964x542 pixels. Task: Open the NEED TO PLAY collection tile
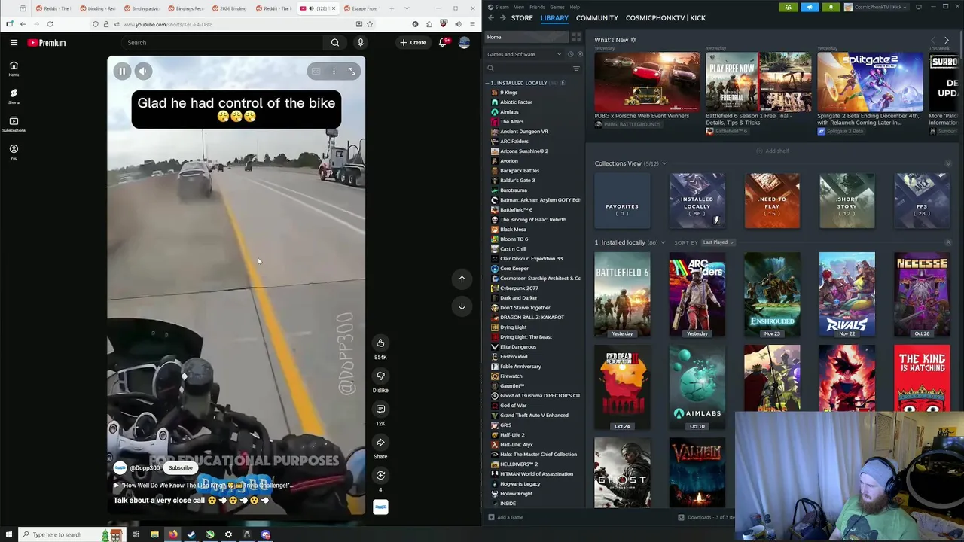coord(772,200)
